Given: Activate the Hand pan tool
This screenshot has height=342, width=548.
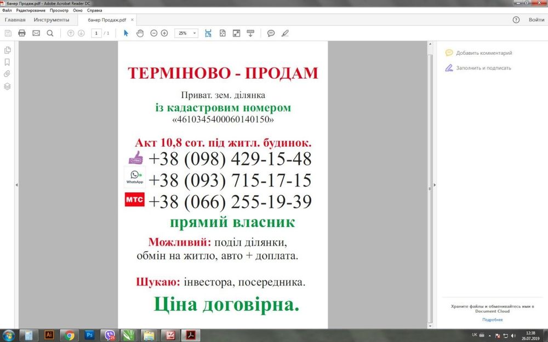Looking at the screenshot, I should pyautogui.click(x=140, y=33).
